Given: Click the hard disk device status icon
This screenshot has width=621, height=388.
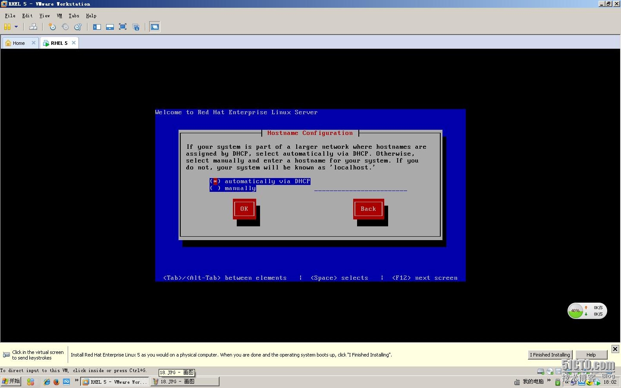Looking at the screenshot, I should click(540, 371).
